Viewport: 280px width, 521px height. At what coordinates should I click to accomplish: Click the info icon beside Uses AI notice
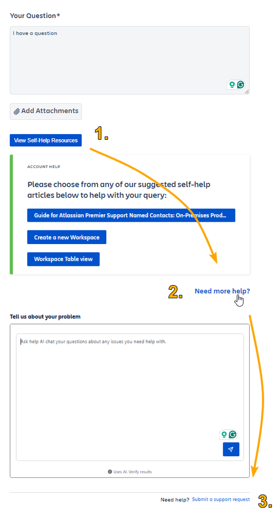coord(109,471)
